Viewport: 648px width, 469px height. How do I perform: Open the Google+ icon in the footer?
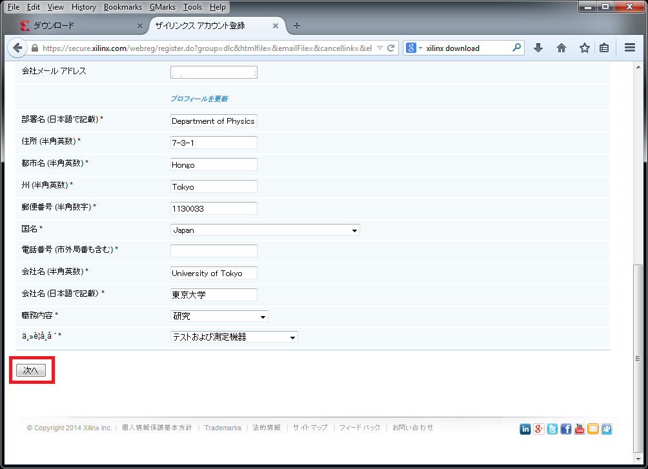tap(538, 429)
